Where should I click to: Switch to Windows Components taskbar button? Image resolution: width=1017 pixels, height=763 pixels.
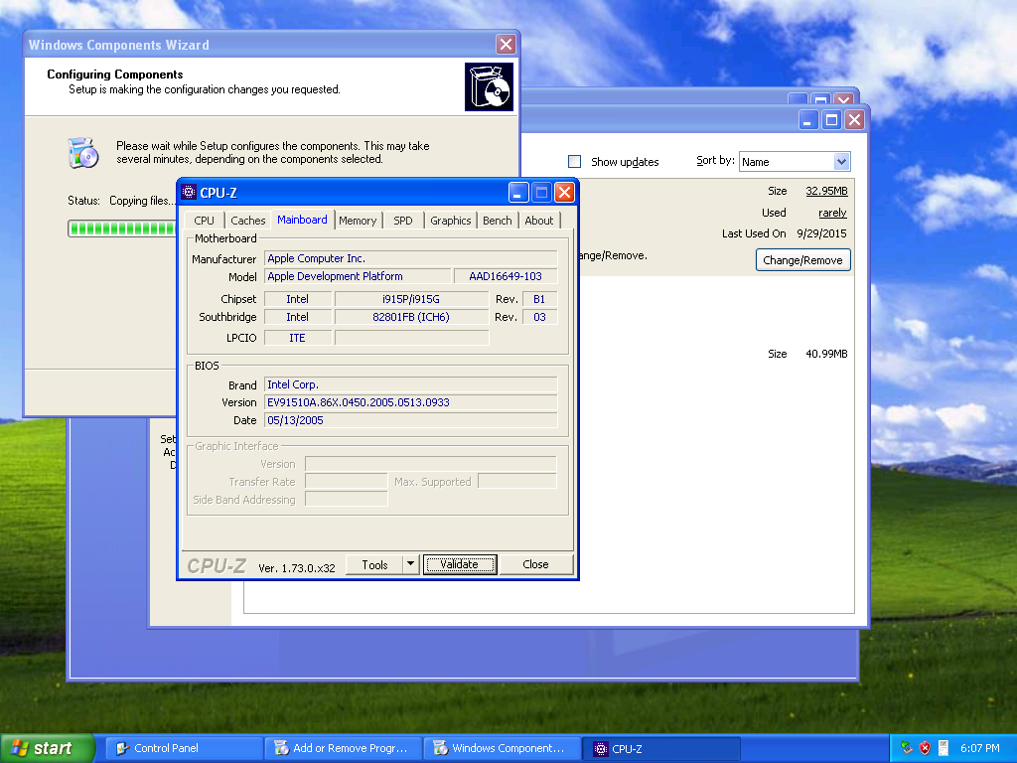pos(503,748)
